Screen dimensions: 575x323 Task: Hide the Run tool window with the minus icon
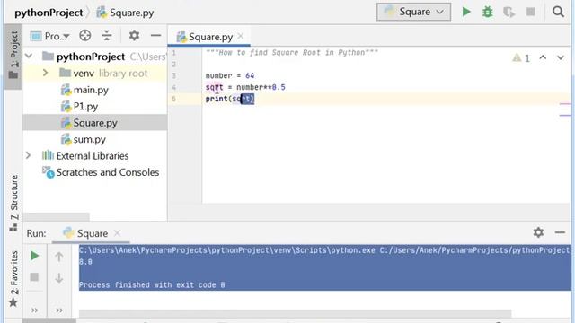pyautogui.click(x=560, y=232)
